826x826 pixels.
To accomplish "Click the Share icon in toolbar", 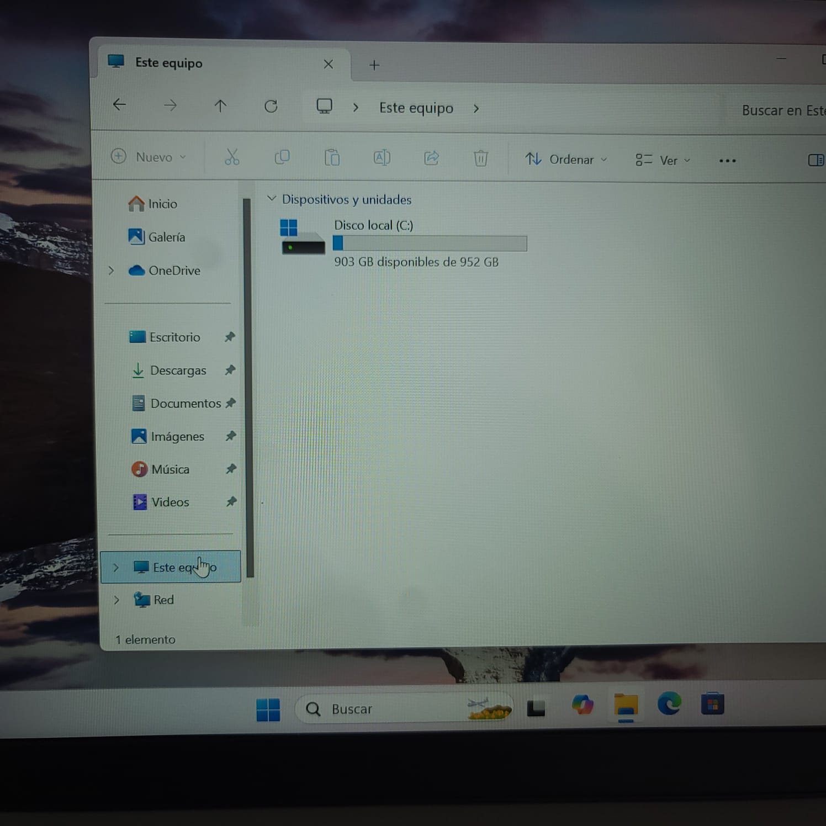I will (431, 158).
